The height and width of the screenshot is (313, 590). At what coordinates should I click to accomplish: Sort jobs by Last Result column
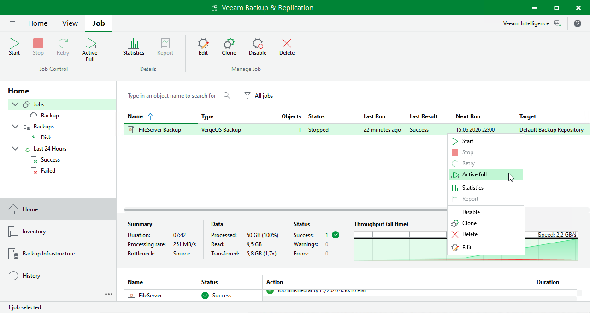point(424,116)
